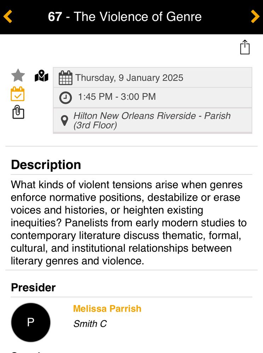263x353 pixels.
Task: Tap the location pin icon for Hilton venue
Action: tap(64, 120)
